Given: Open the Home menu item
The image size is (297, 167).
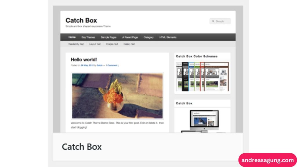Looking at the screenshot, I should [x=72, y=37].
